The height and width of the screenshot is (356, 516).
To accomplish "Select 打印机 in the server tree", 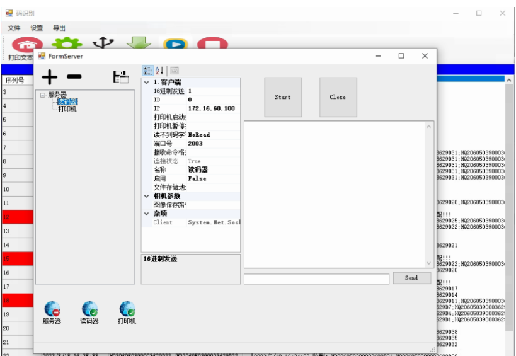I will click(x=67, y=109).
